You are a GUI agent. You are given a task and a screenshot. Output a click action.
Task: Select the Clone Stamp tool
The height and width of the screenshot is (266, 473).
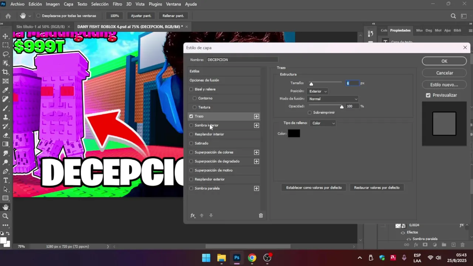tap(6, 117)
